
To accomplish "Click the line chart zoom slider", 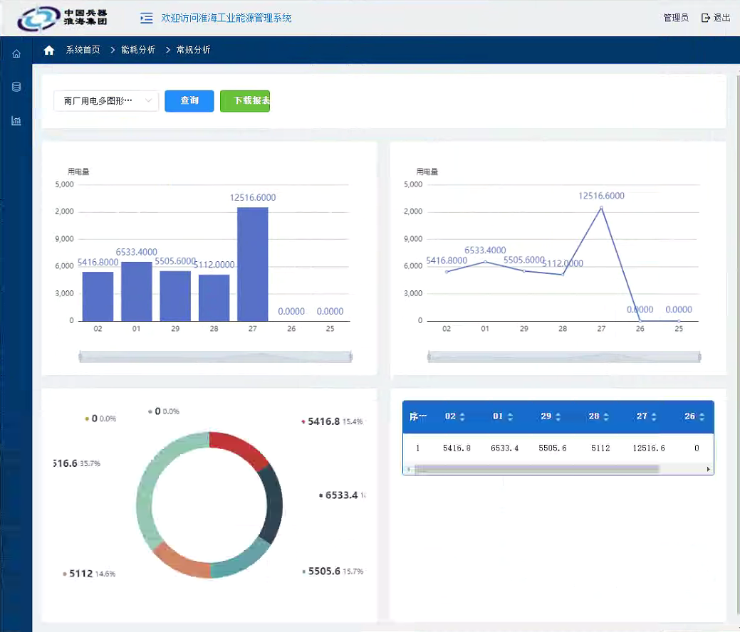I will pos(563,357).
